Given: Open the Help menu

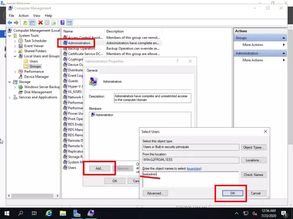Looking at the screenshot, I should (x=49, y=16).
